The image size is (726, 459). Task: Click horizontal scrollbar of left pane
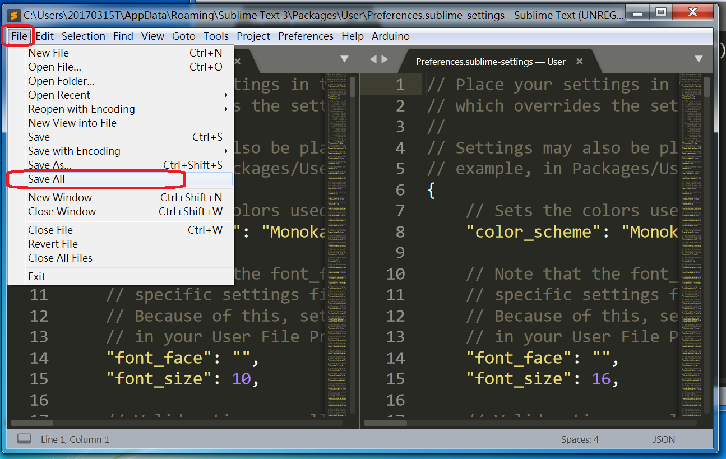(x=31, y=423)
